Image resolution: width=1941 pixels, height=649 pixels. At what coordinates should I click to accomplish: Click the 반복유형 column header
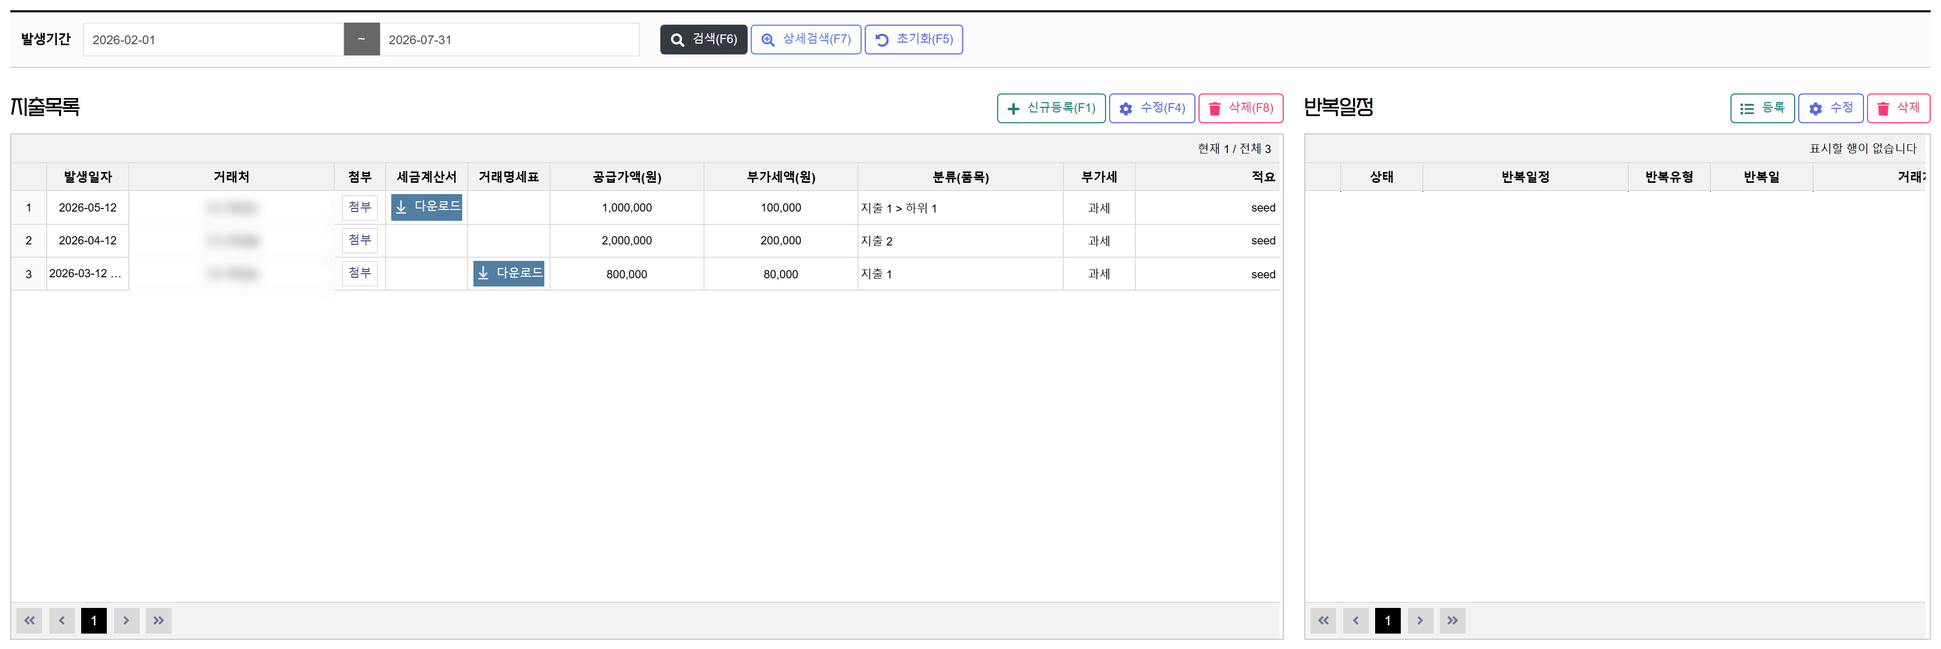click(x=1669, y=177)
